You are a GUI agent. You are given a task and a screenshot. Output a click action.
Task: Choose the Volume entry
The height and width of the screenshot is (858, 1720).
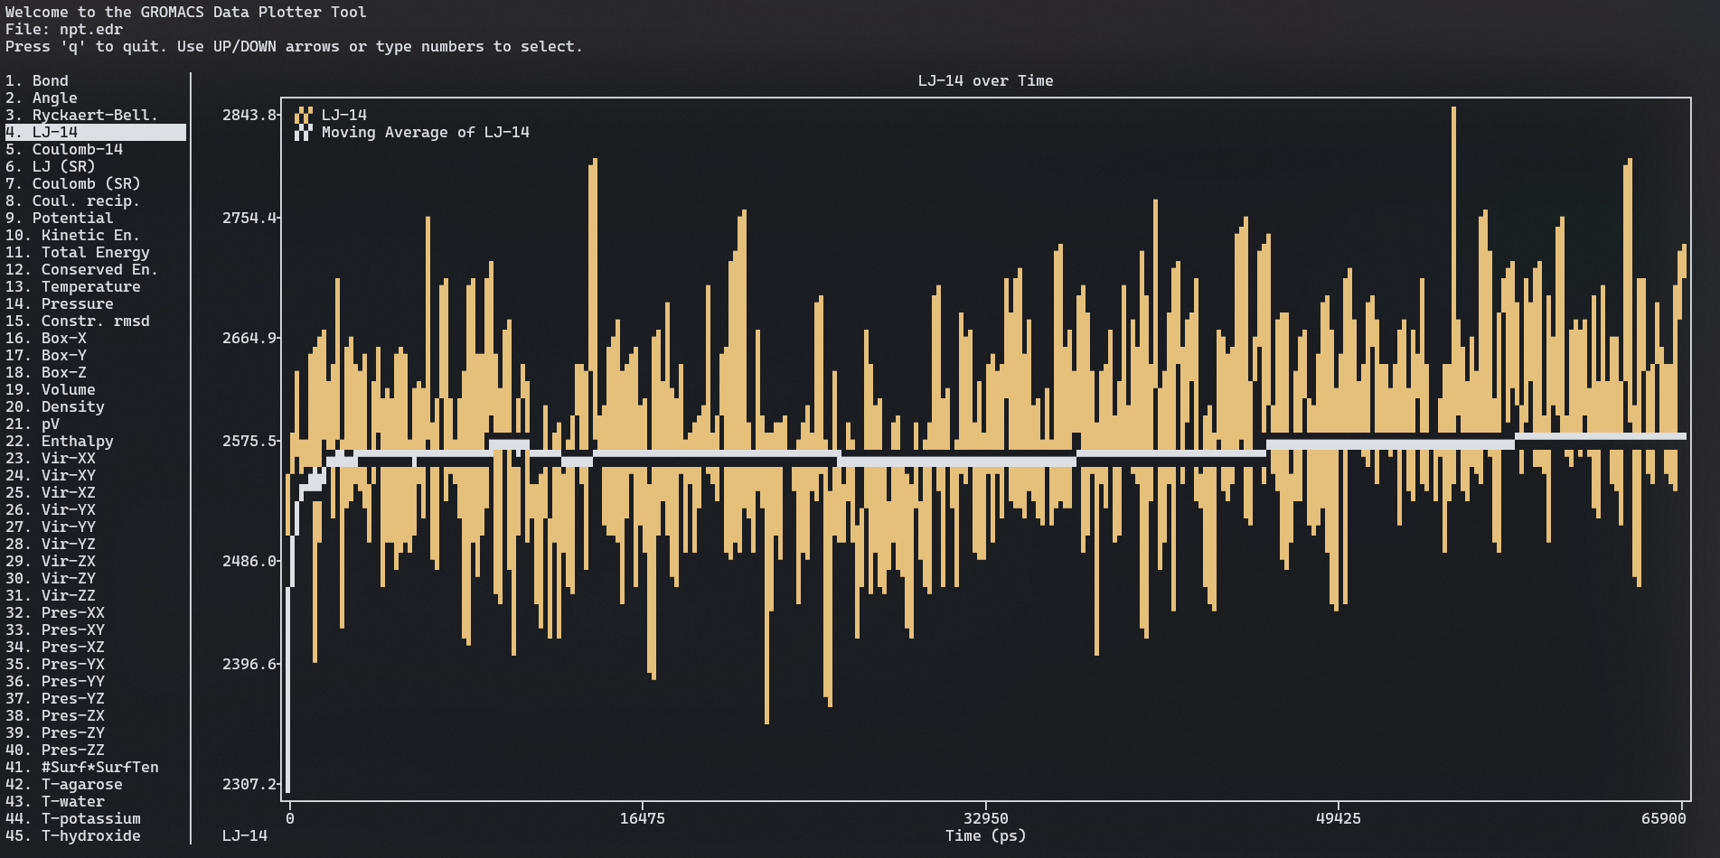(51, 389)
